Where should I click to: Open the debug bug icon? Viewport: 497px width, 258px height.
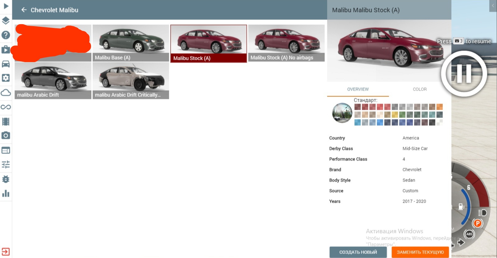(6, 179)
